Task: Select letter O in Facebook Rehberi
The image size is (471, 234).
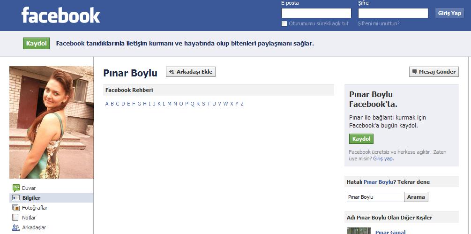Action: coord(181,104)
